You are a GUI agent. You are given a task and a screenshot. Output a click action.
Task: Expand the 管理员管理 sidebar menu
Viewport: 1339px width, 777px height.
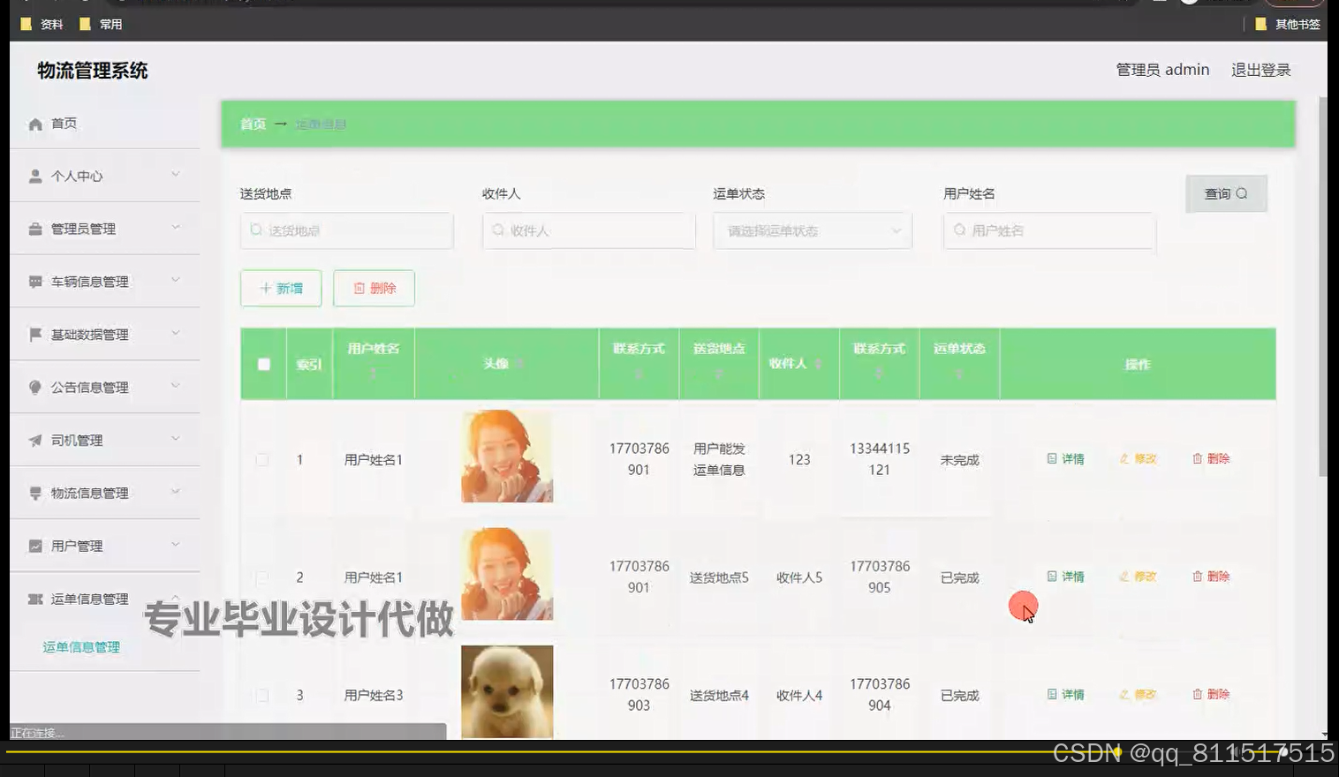coord(88,228)
